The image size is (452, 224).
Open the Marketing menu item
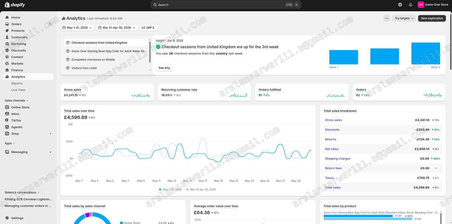(x=28, y=44)
